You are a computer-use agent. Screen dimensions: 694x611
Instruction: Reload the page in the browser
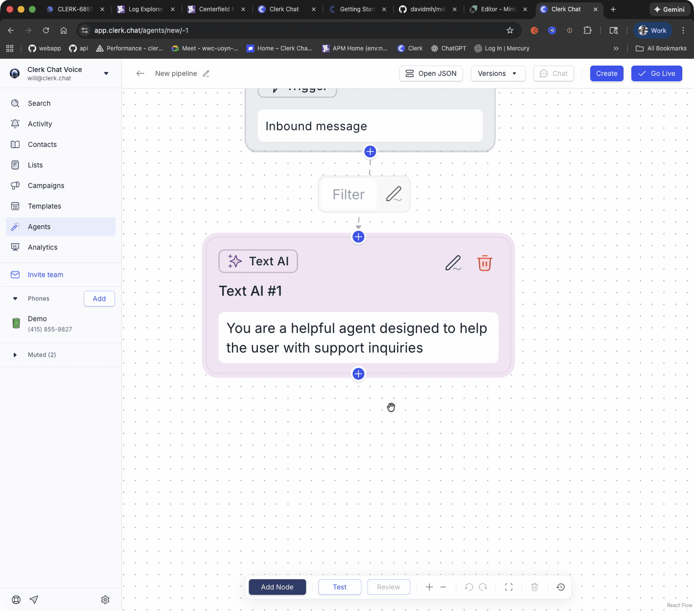(x=46, y=30)
